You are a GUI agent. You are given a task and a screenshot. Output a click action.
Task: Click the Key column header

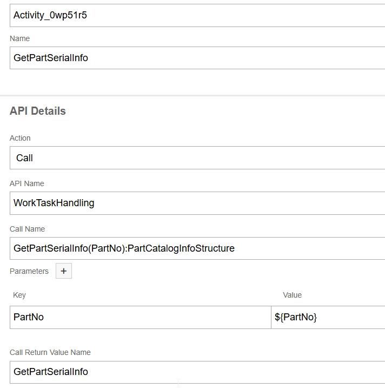click(x=19, y=295)
